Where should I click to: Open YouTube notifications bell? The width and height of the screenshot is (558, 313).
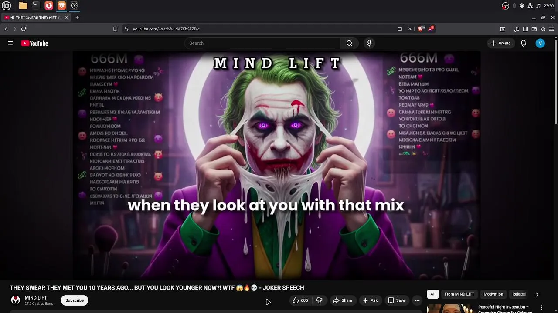click(x=523, y=43)
